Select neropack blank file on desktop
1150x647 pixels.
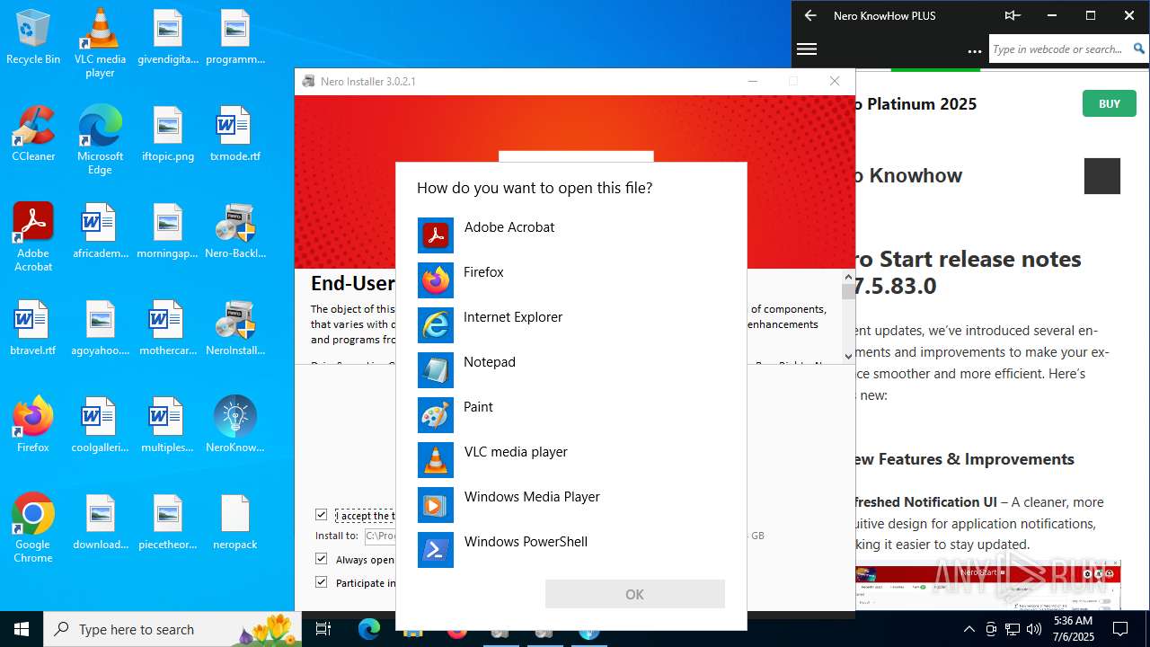[235, 522]
